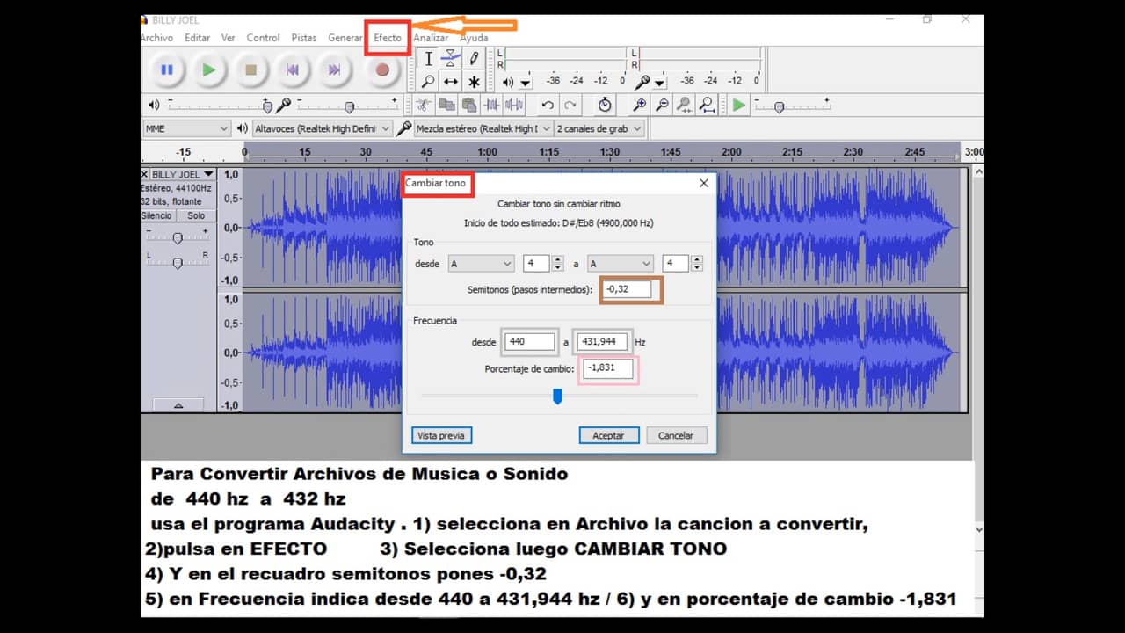1125x633 pixels.
Task: Open the Generar menu
Action: (345, 38)
